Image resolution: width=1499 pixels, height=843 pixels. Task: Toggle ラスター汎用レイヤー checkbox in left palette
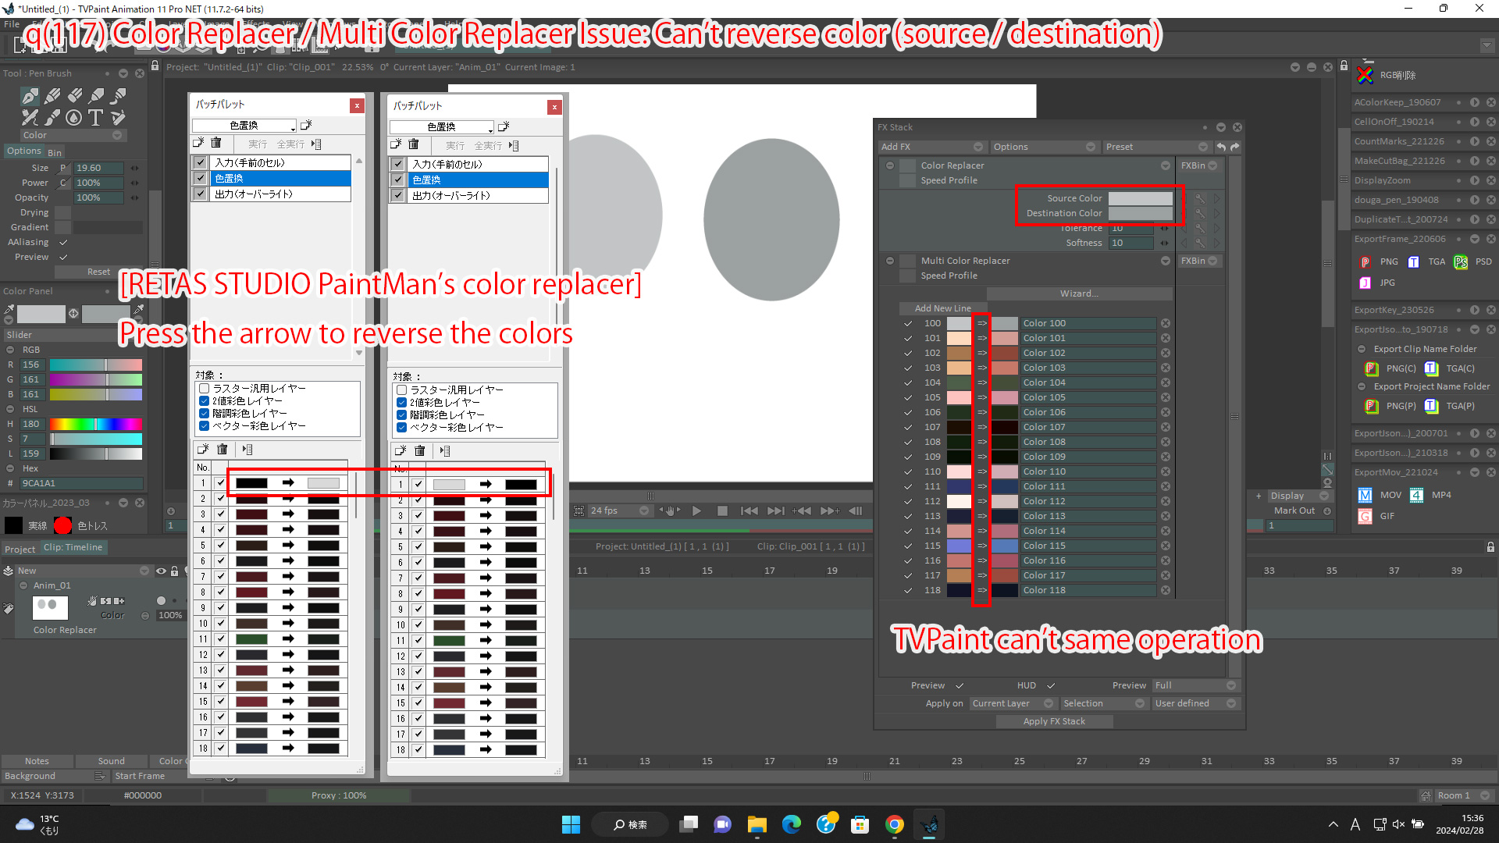(x=205, y=388)
